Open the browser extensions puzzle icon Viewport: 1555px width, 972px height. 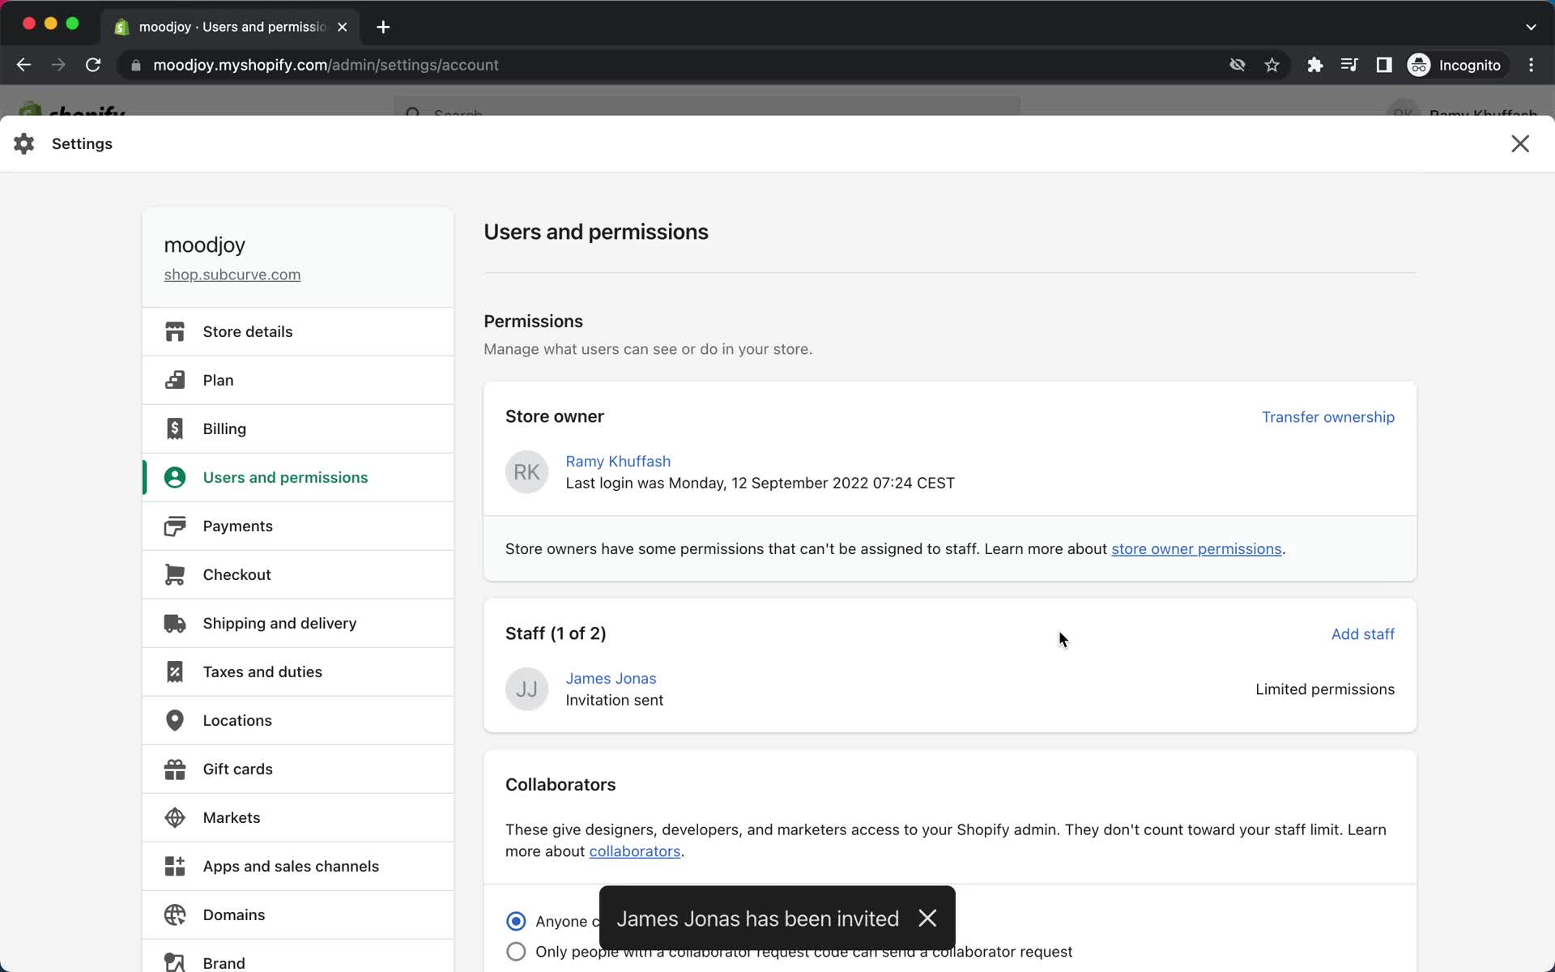click(x=1315, y=65)
